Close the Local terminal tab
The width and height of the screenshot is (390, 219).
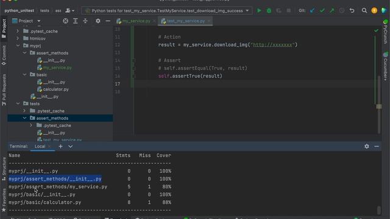click(49, 147)
